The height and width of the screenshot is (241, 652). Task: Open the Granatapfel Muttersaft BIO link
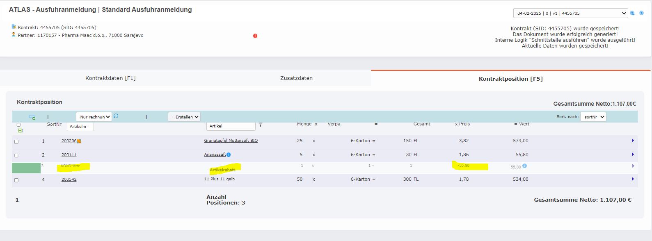[x=231, y=141]
